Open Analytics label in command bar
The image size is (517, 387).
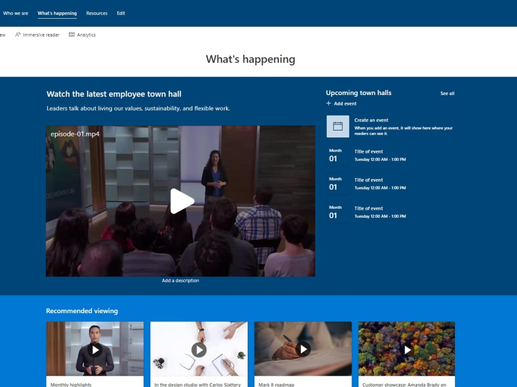pos(86,35)
